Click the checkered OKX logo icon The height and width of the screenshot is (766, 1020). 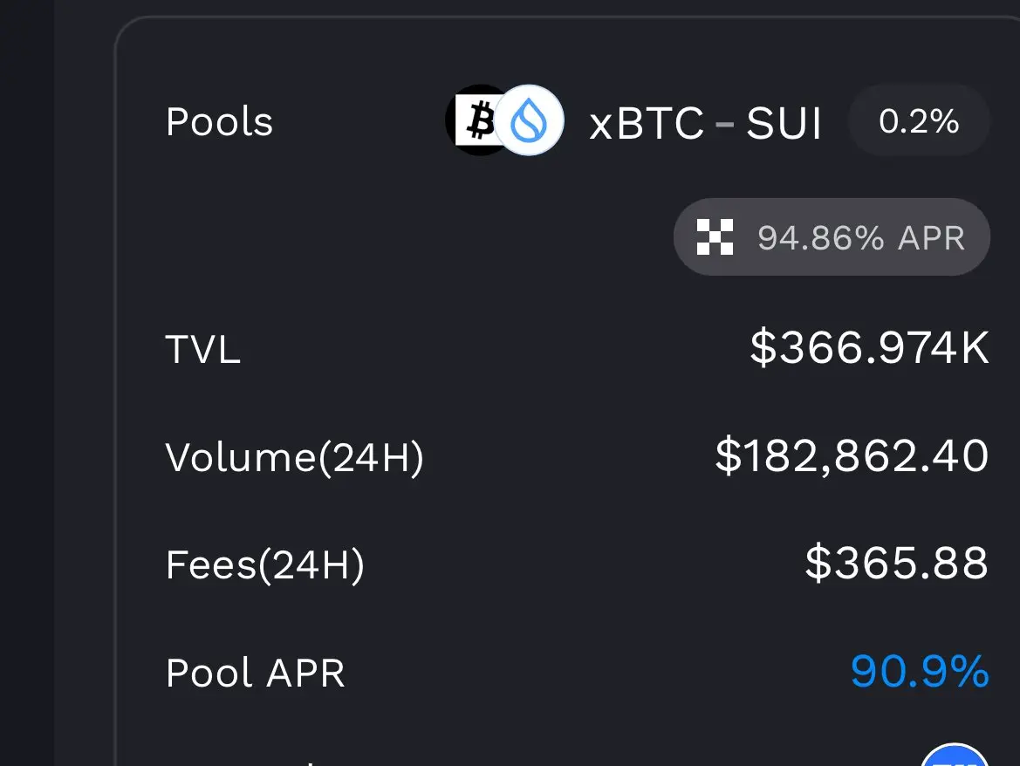click(x=715, y=236)
